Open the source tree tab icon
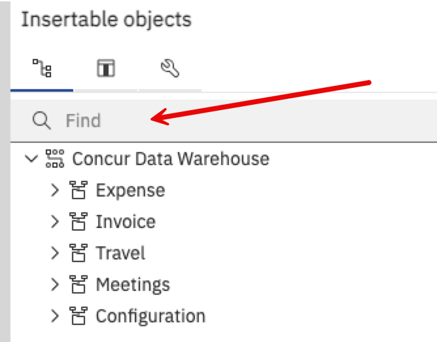437x342 pixels. click(x=42, y=68)
